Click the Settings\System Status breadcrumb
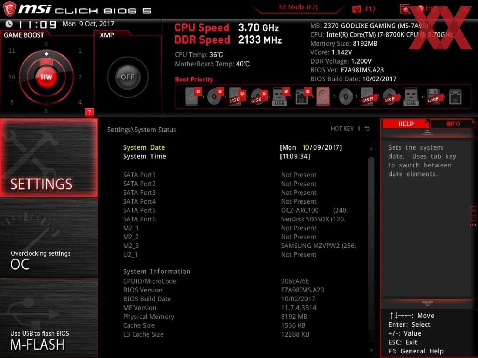478x358 pixels. 142,130
